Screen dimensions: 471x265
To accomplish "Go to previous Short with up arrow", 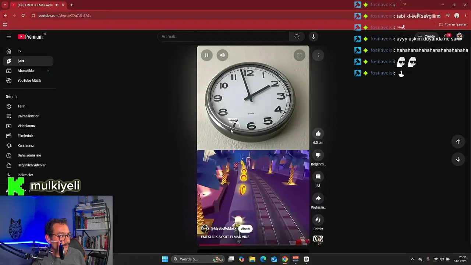I will point(458,141).
